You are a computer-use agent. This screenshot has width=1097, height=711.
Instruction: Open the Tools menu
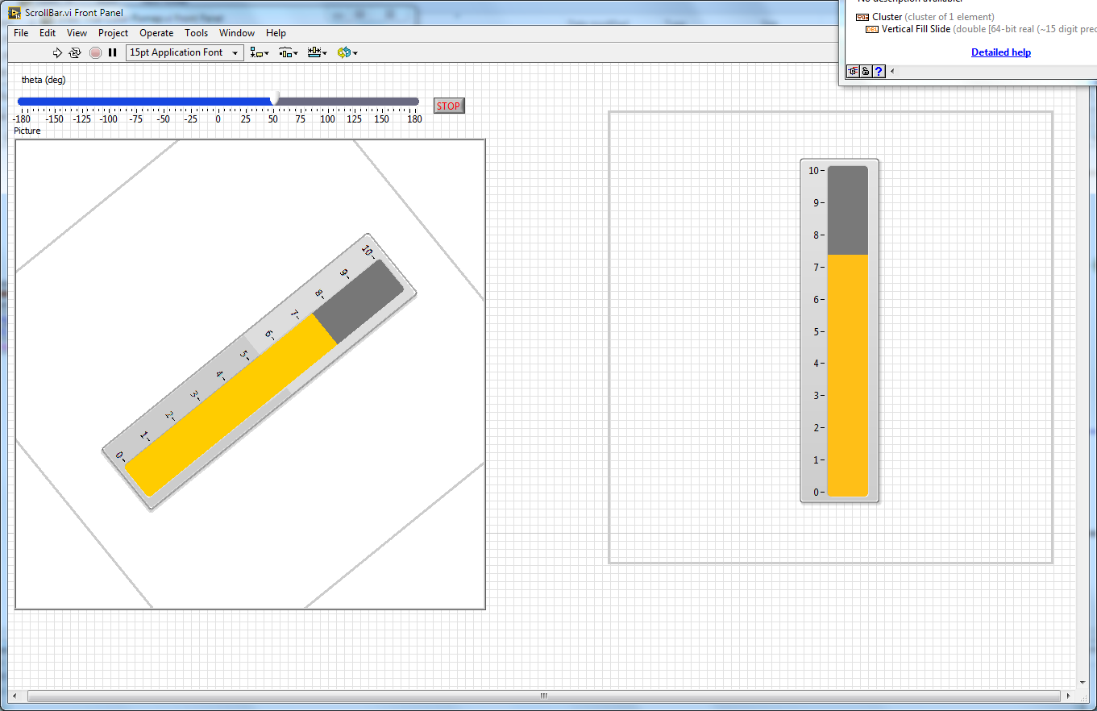click(x=196, y=33)
